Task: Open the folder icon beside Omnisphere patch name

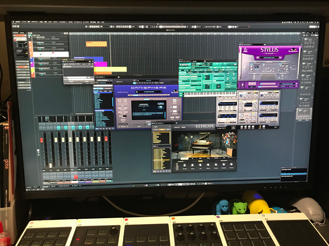Action: (x=137, y=92)
